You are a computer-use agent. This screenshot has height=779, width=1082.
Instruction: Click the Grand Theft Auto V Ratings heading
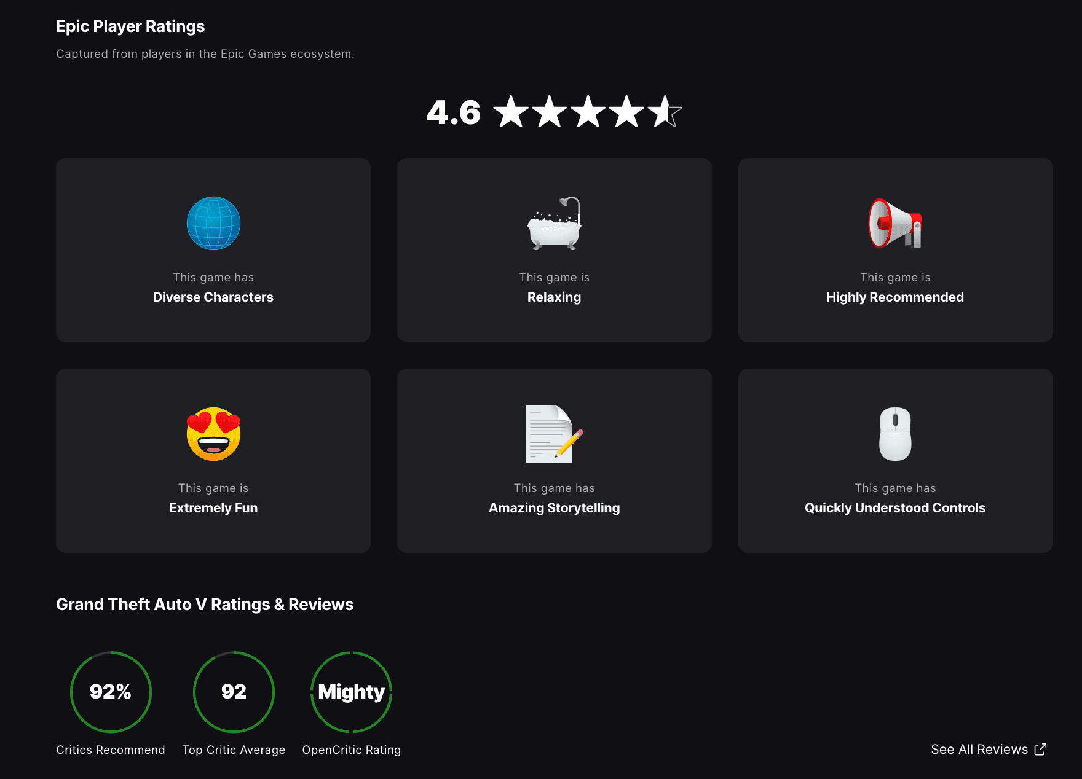205,604
